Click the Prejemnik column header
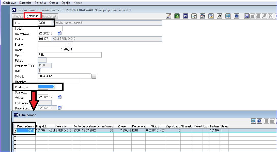 coord(60,126)
